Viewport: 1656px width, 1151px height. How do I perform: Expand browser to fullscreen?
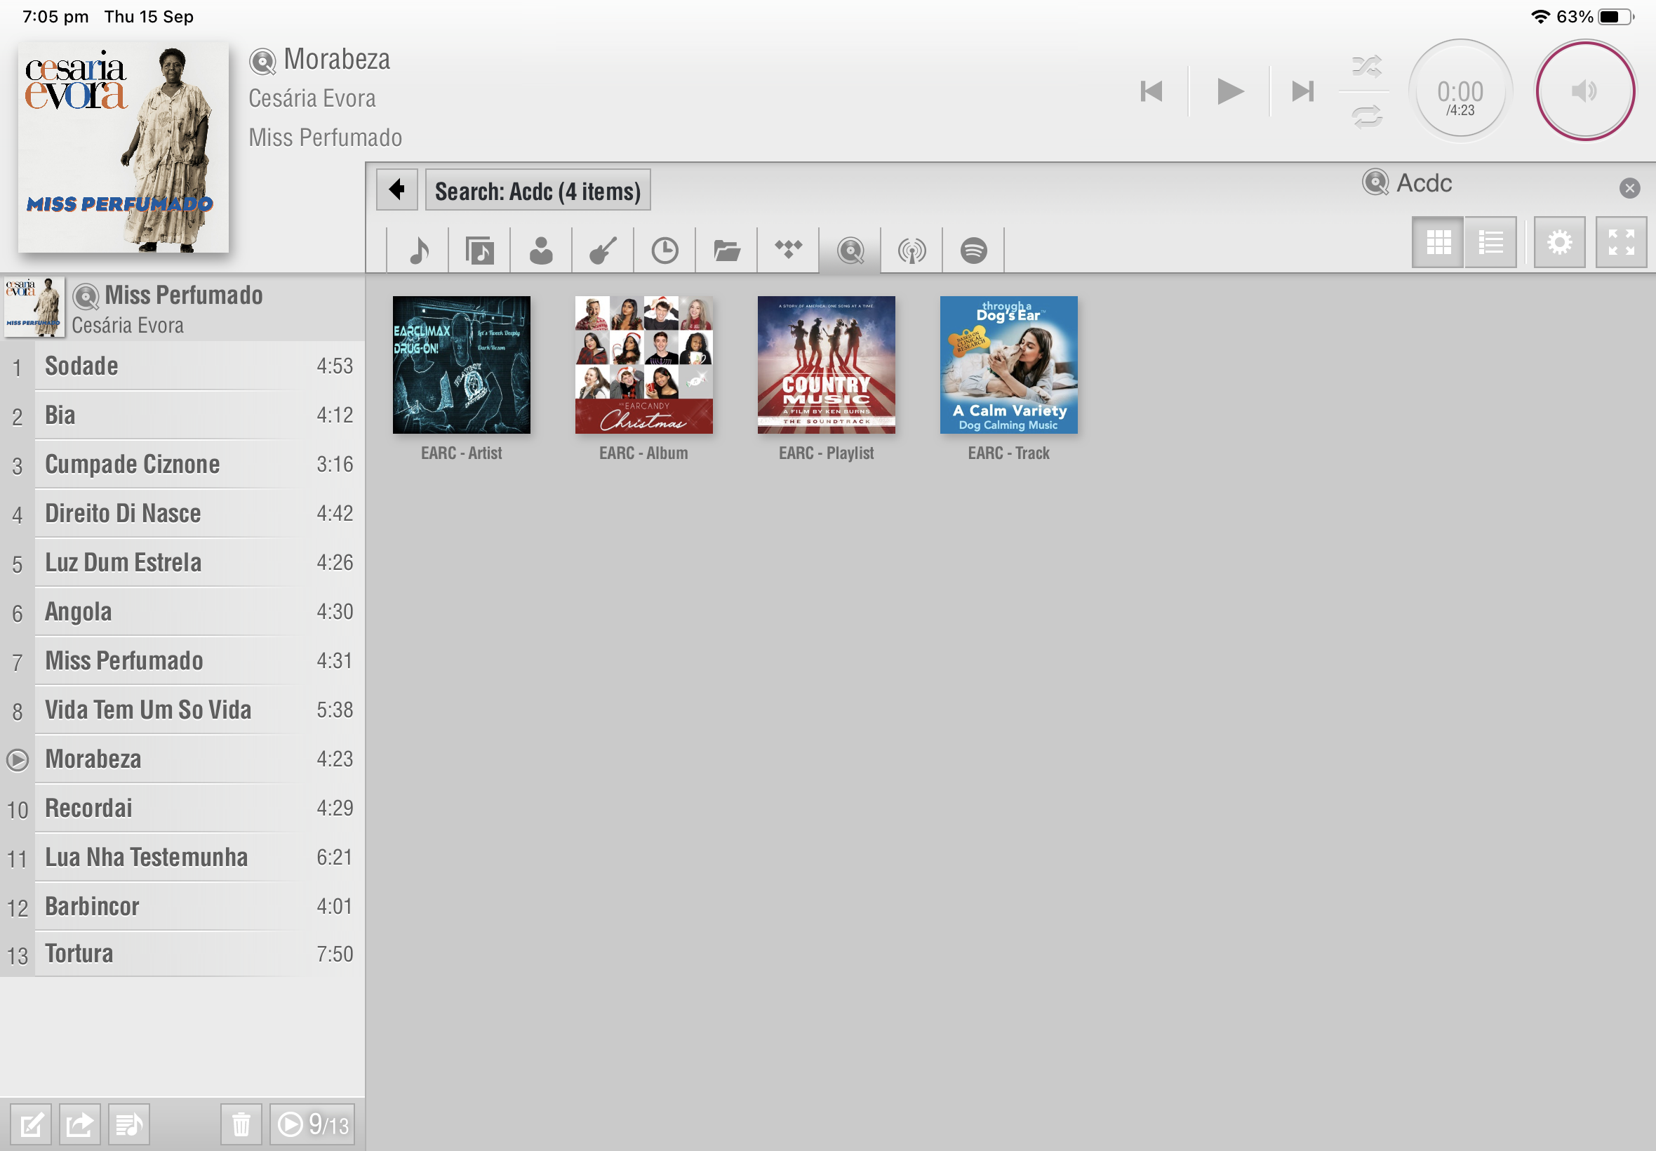pos(1621,242)
